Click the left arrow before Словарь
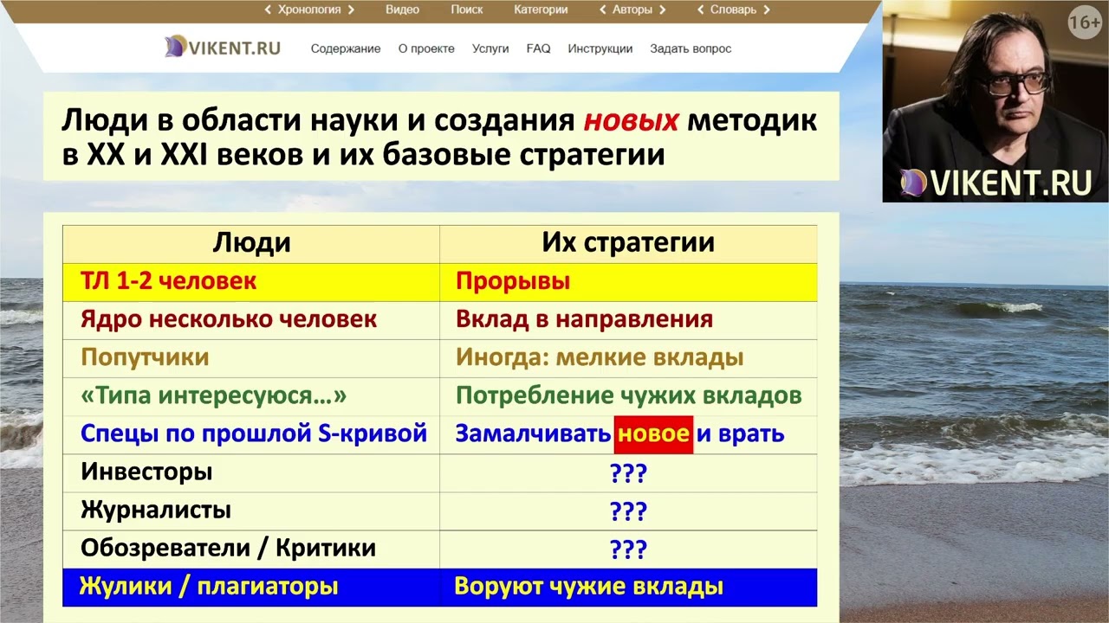This screenshot has width=1109, height=623. pyautogui.click(x=700, y=10)
